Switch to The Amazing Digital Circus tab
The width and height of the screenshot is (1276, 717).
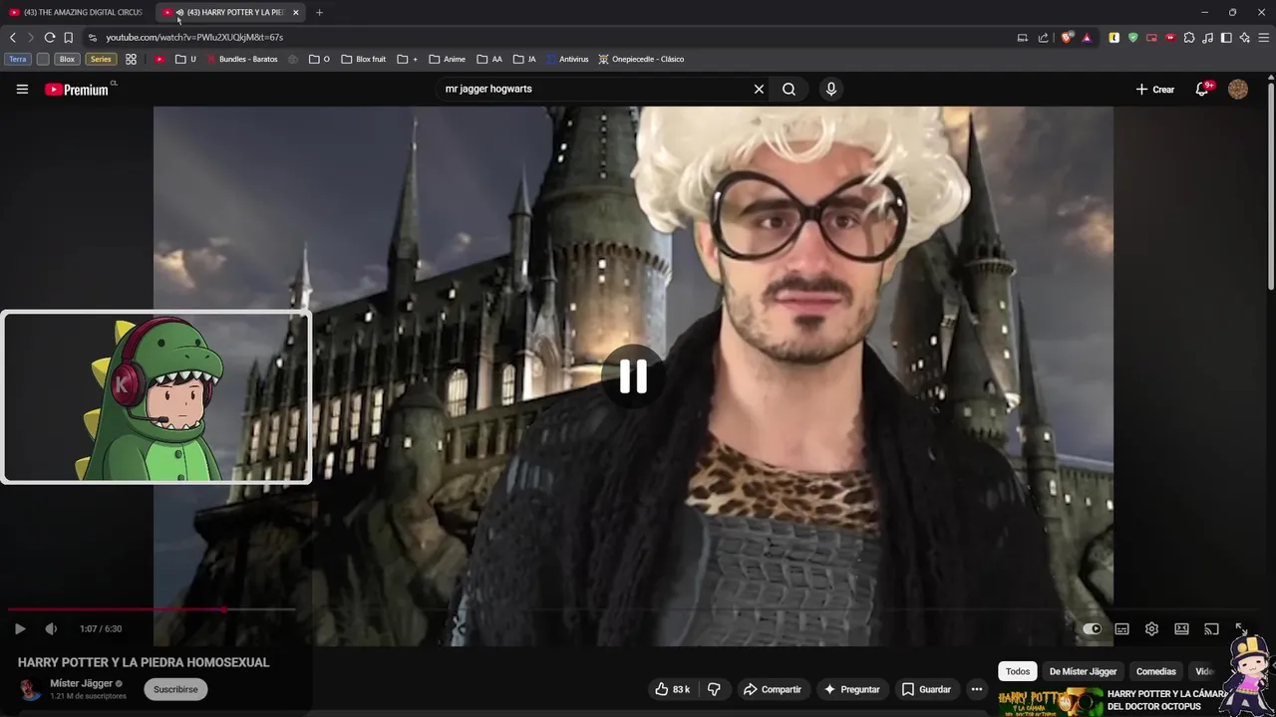[78, 12]
